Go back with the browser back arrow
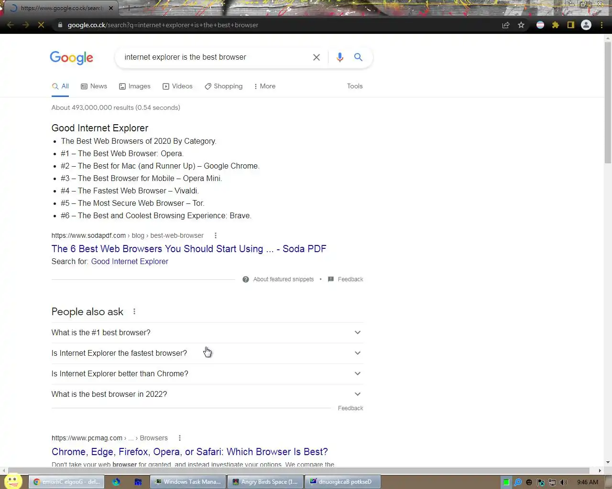Viewport: 612px width, 489px height. tap(11, 25)
